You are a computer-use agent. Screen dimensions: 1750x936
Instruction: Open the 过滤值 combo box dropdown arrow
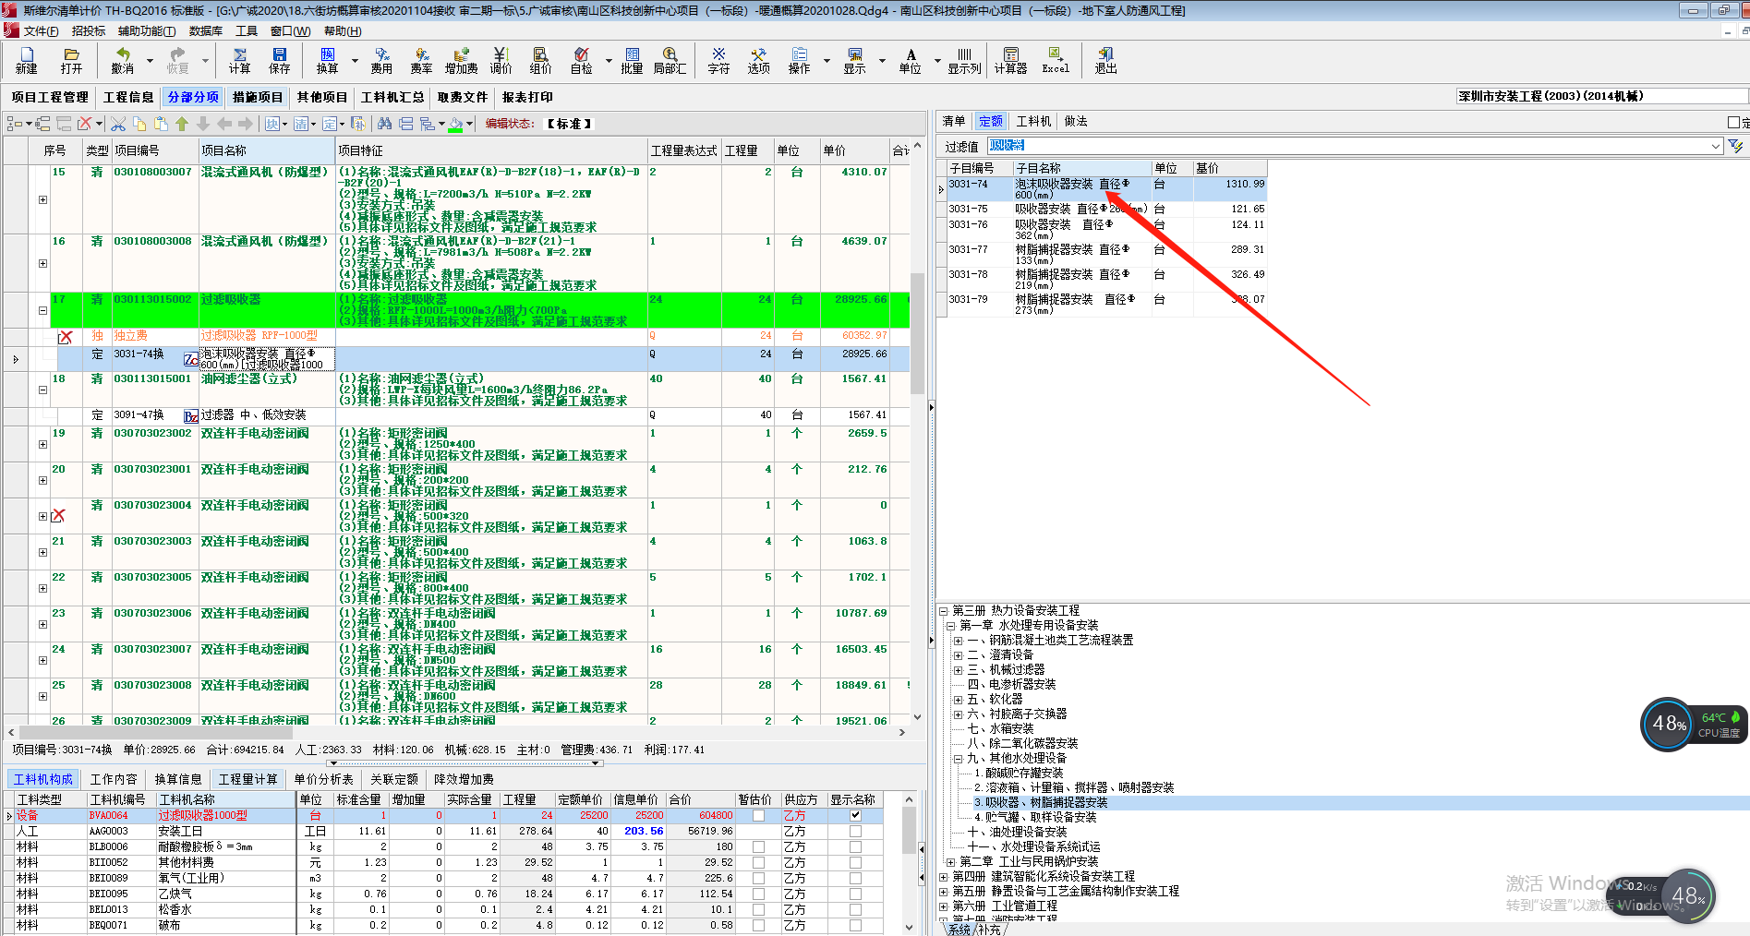(x=1716, y=146)
